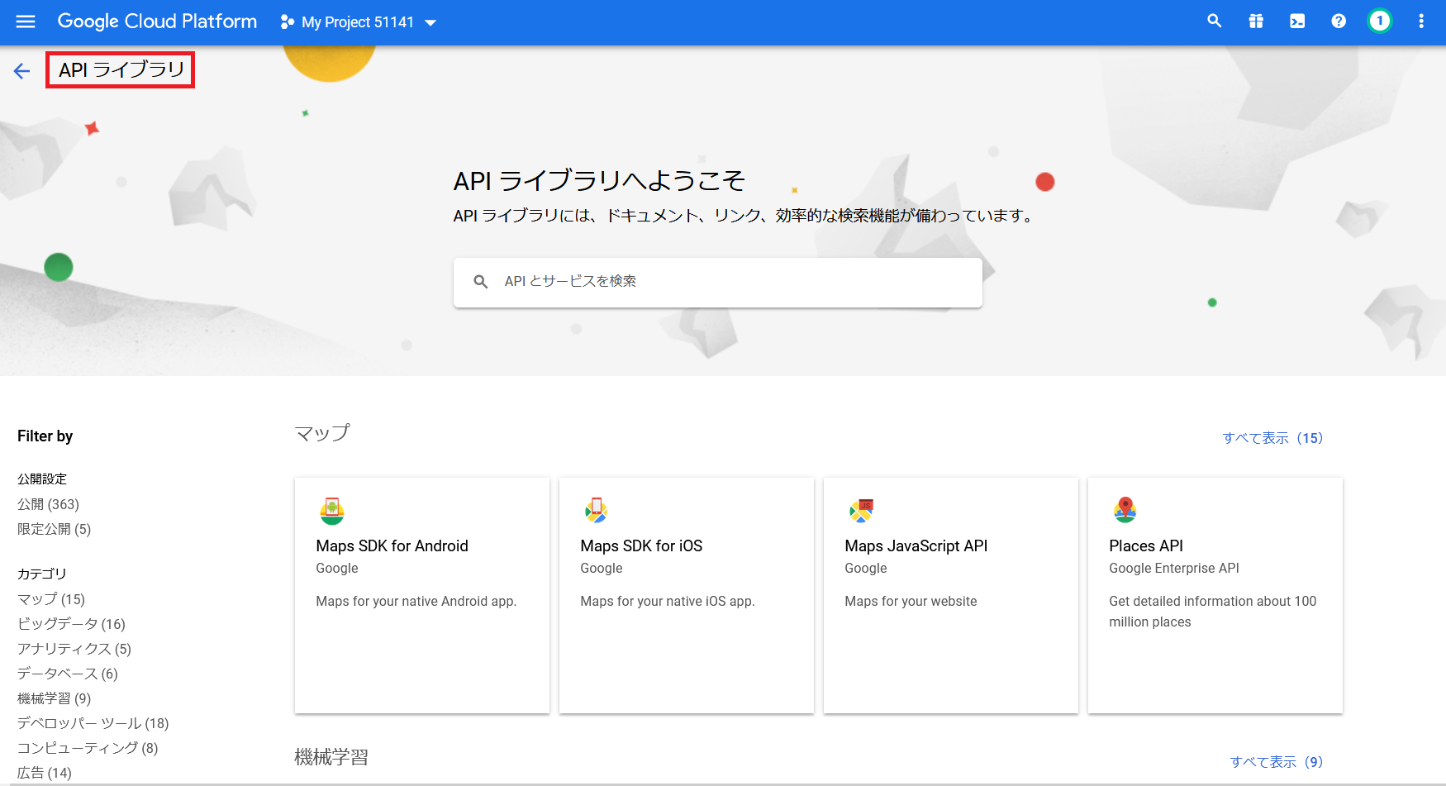The width and height of the screenshot is (1446, 786).
Task: Open the My Project 51141 project selector
Action: tap(359, 22)
